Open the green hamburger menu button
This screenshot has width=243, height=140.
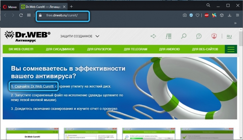click(x=231, y=49)
